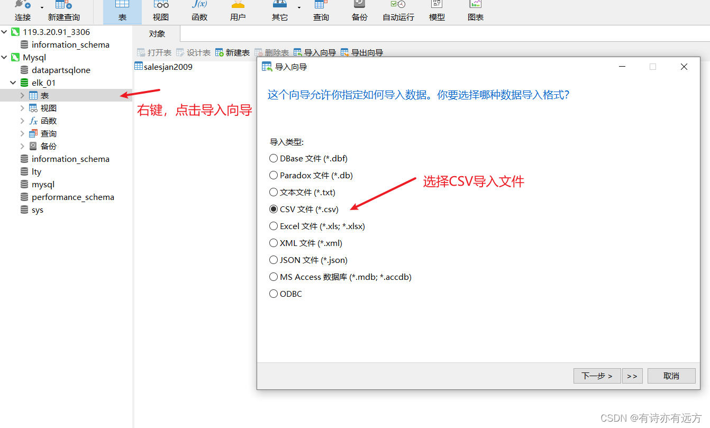The height and width of the screenshot is (428, 710).
Task: Choose JSON 文件 (*.json) import type
Action: click(308, 260)
